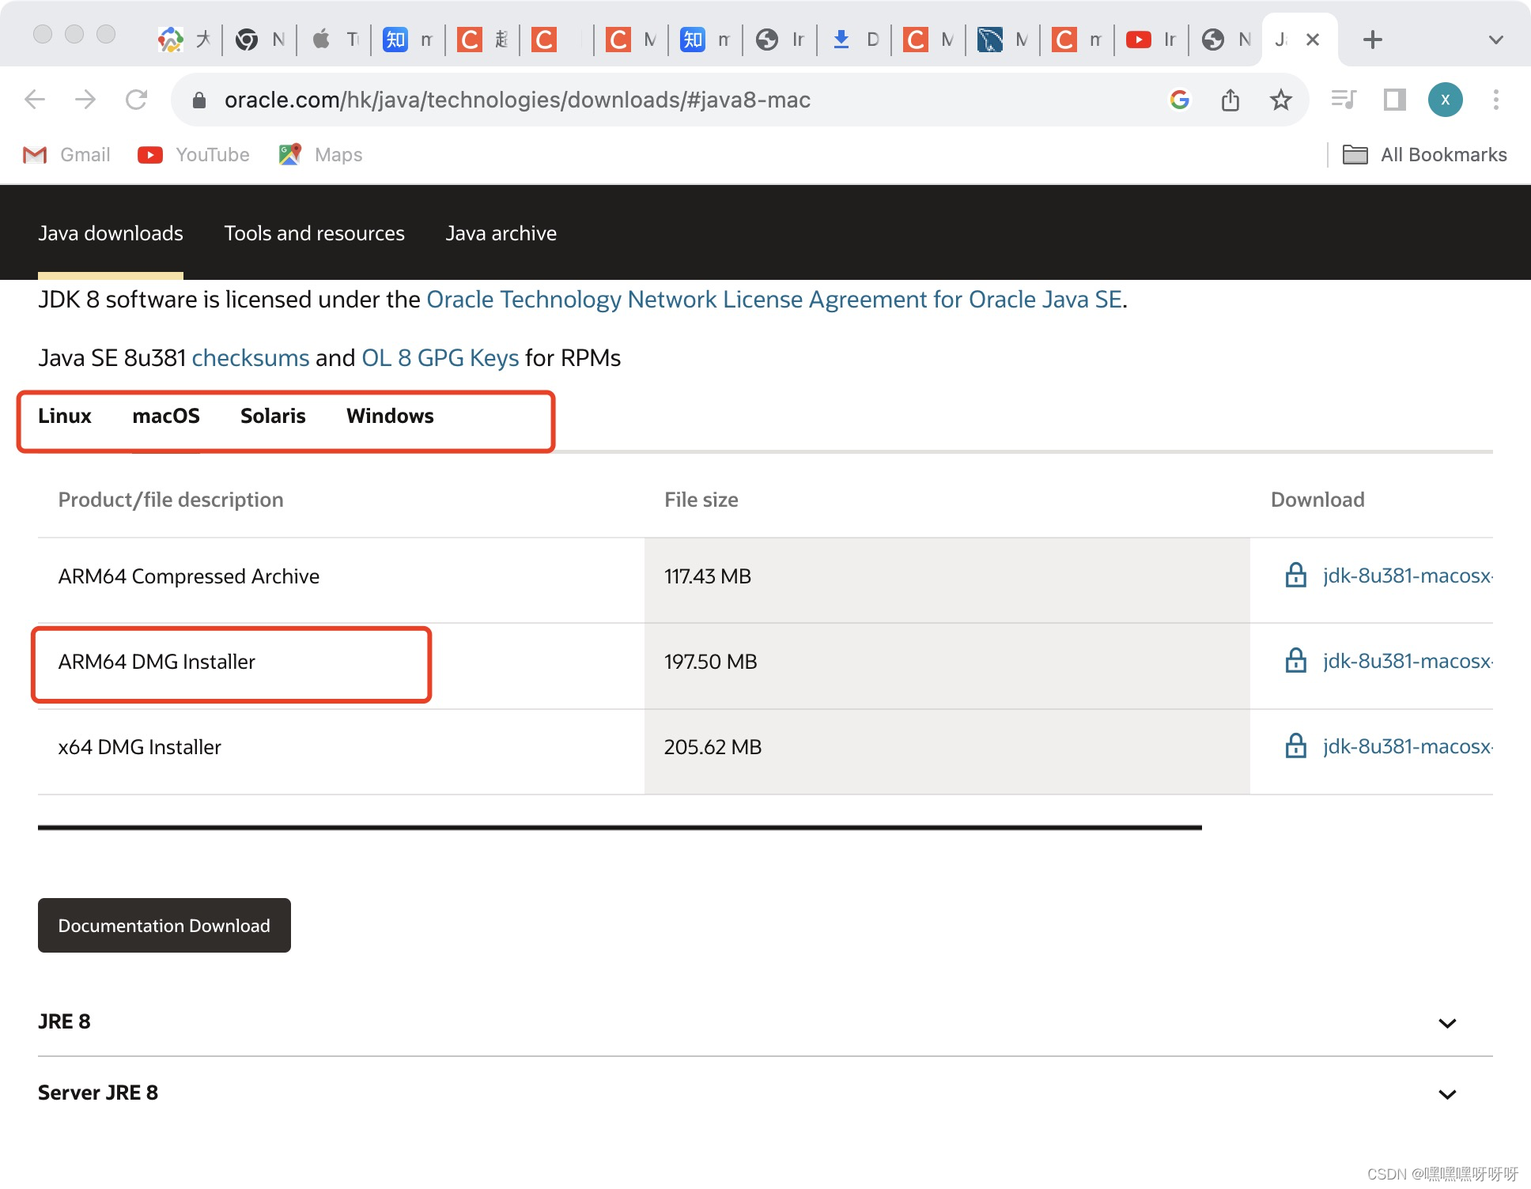Open Oracle Technology Network License Agreement link
The image size is (1531, 1189).
coord(774,300)
